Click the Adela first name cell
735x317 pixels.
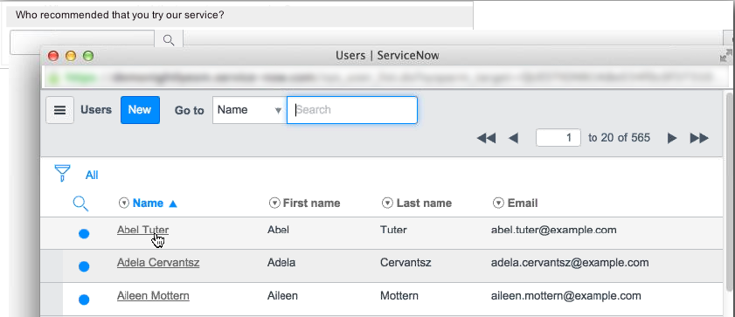coord(281,263)
